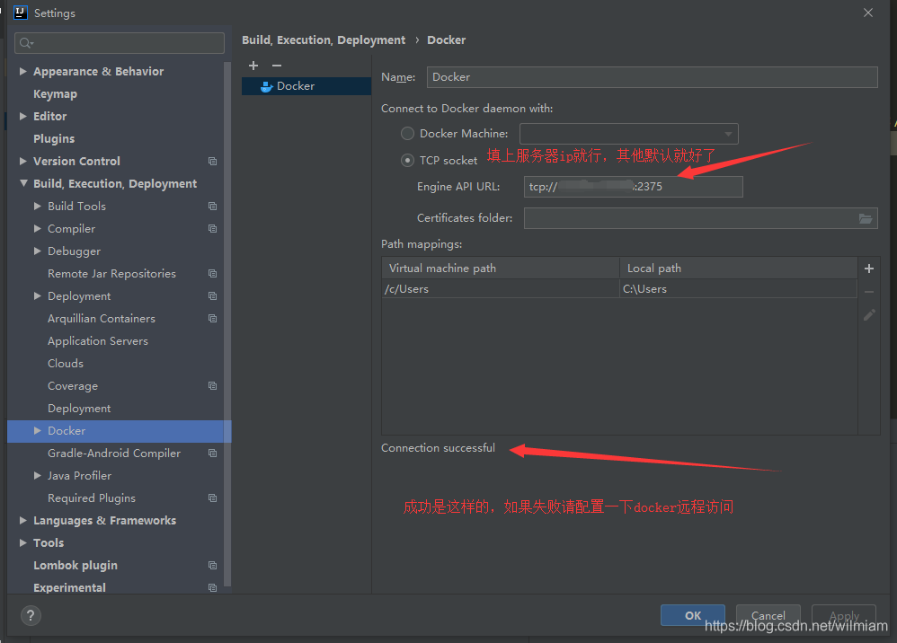The height and width of the screenshot is (643, 897).
Task: Expand Build Tools node arrow
Action: 37,207
